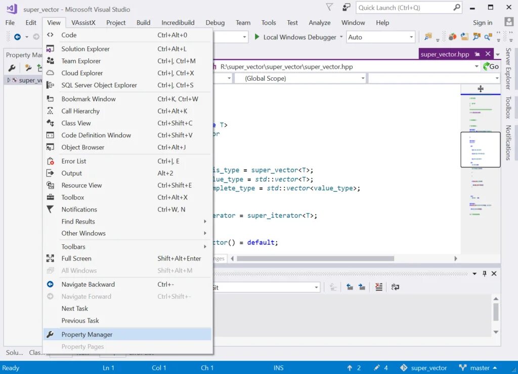This screenshot has height=374, width=518.
Task: Click the green Start Debugging play icon
Action: coord(256,37)
